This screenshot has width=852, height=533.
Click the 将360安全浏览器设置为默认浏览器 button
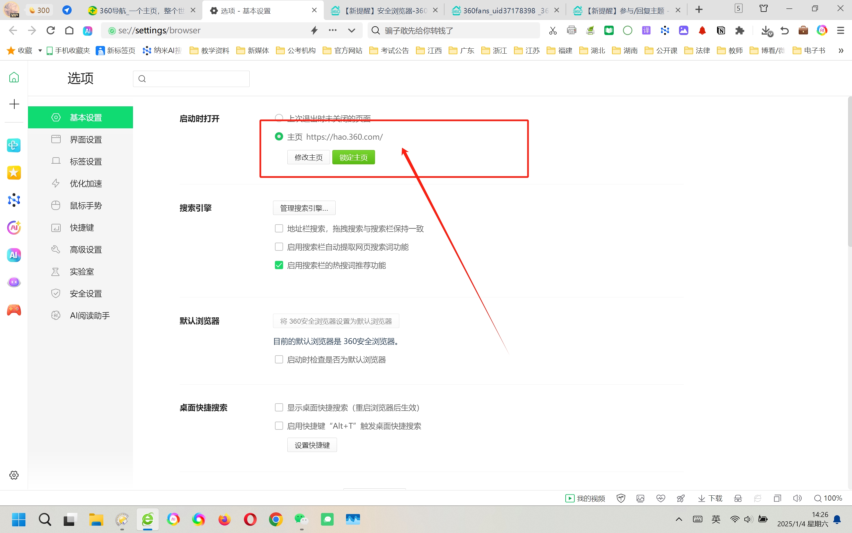click(x=336, y=321)
